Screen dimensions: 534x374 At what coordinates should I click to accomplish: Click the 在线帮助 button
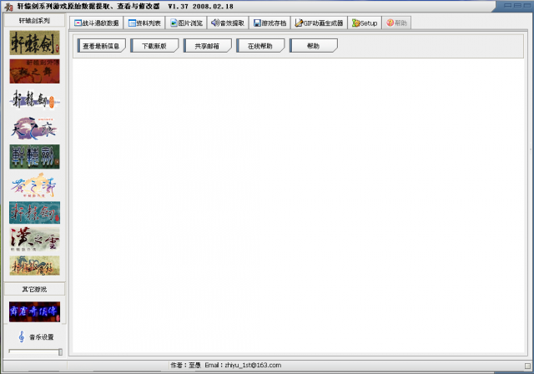click(260, 46)
